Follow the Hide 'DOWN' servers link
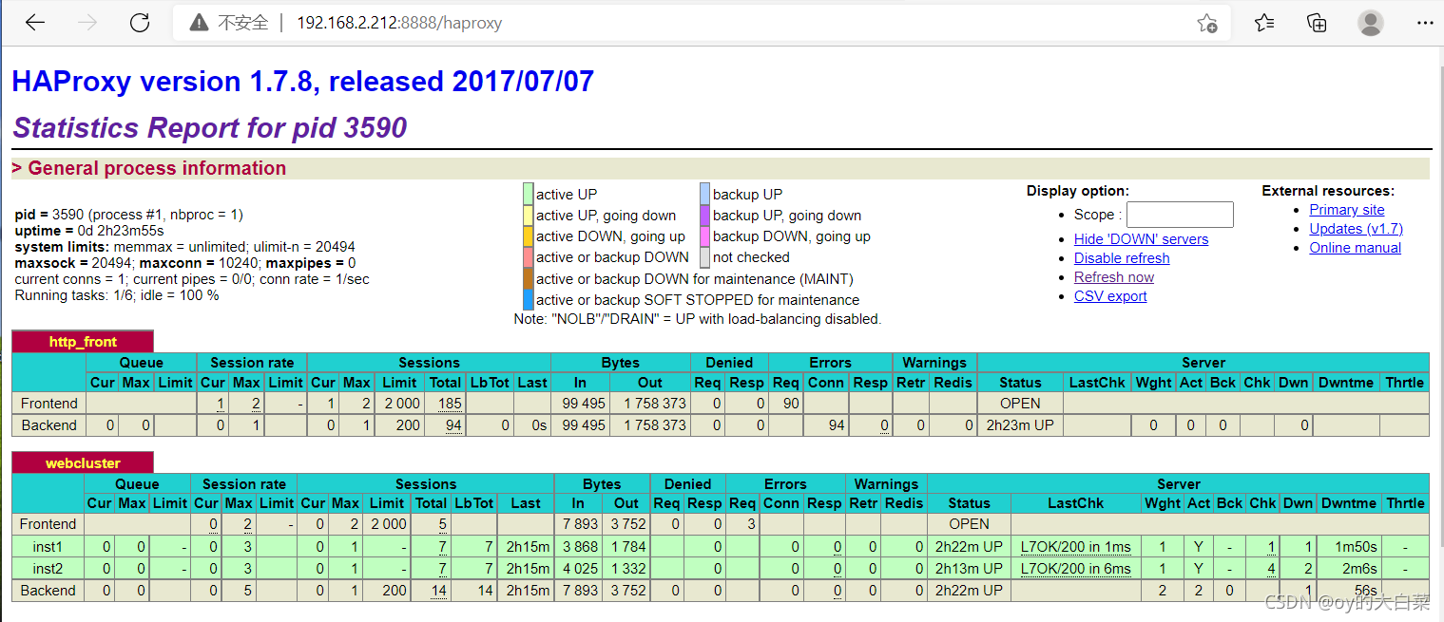This screenshot has height=622, width=1444. pyautogui.click(x=1141, y=239)
